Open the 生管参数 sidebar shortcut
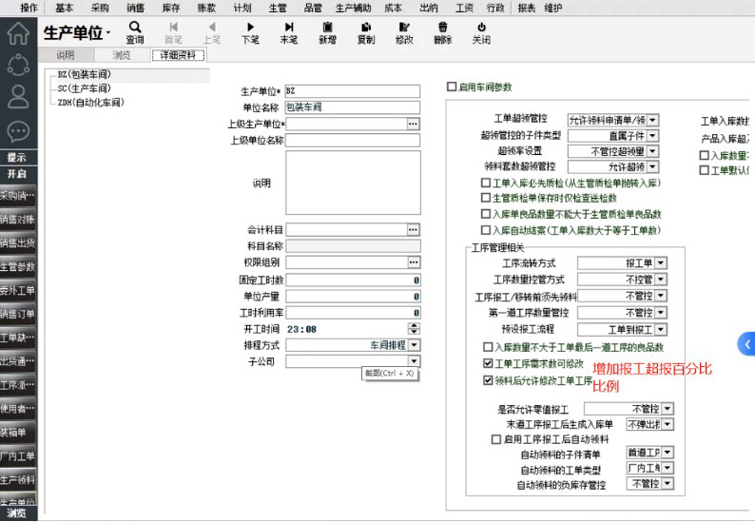Screen dimensions: 755x522 pyautogui.click(x=18, y=266)
